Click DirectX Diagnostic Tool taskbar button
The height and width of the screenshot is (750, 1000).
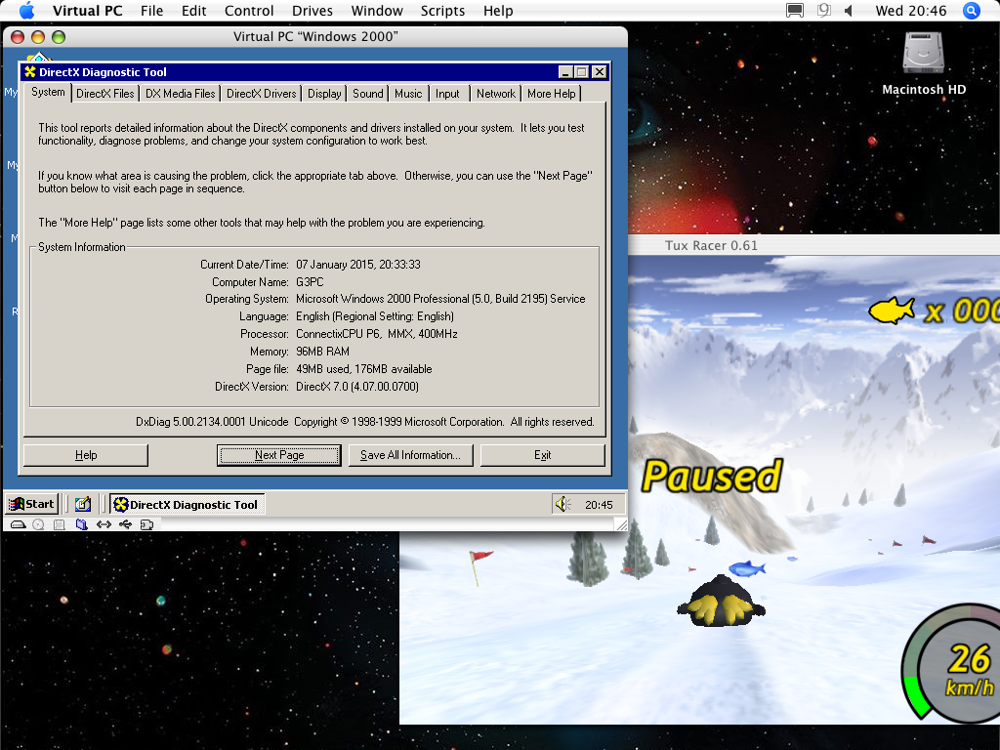(x=187, y=505)
